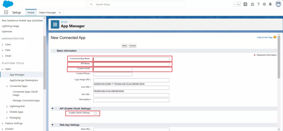The height and width of the screenshot is (131, 283).
Task: Expand the Mobile Apps section
Action: point(7,112)
